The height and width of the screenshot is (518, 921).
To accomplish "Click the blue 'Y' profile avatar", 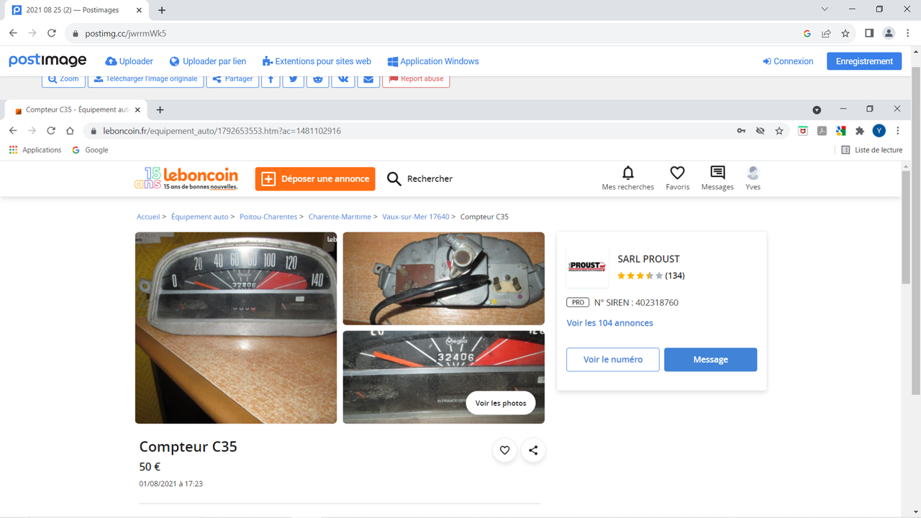I will click(879, 131).
